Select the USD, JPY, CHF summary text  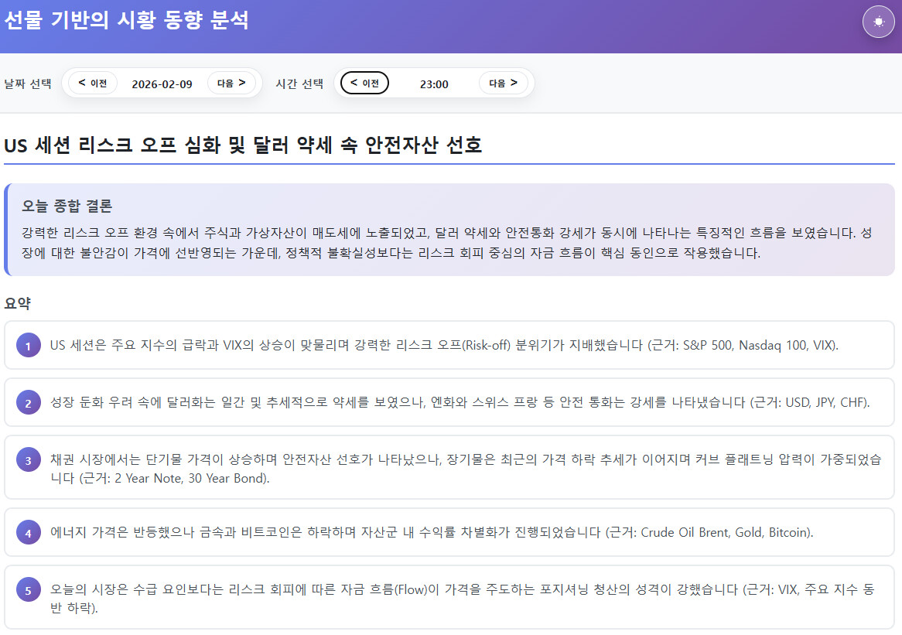click(460, 403)
